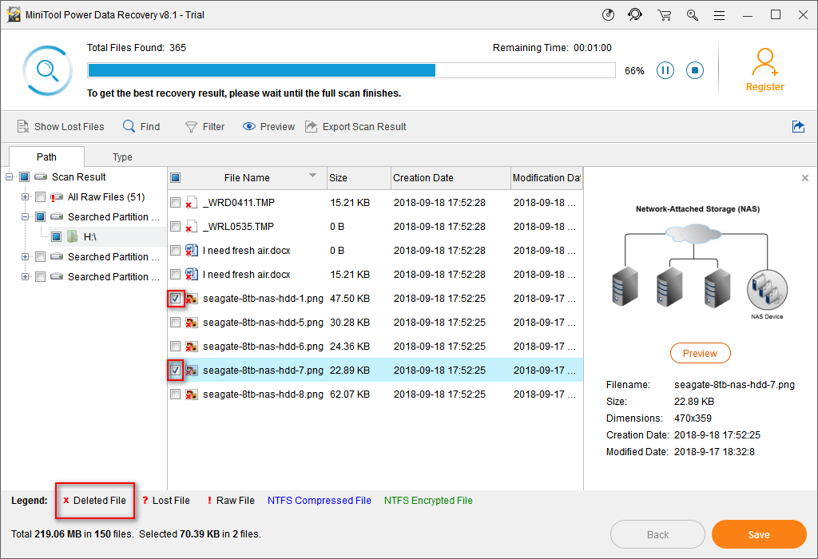This screenshot has width=818, height=559.
Task: Switch to the Type tab
Action: (x=122, y=157)
